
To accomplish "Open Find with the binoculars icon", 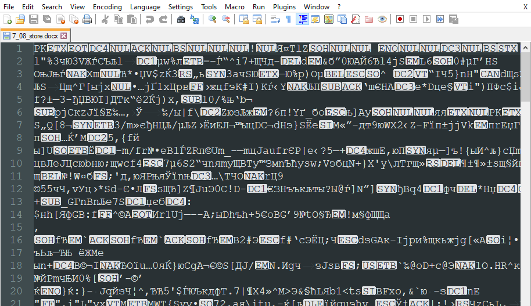I will 181,19.
